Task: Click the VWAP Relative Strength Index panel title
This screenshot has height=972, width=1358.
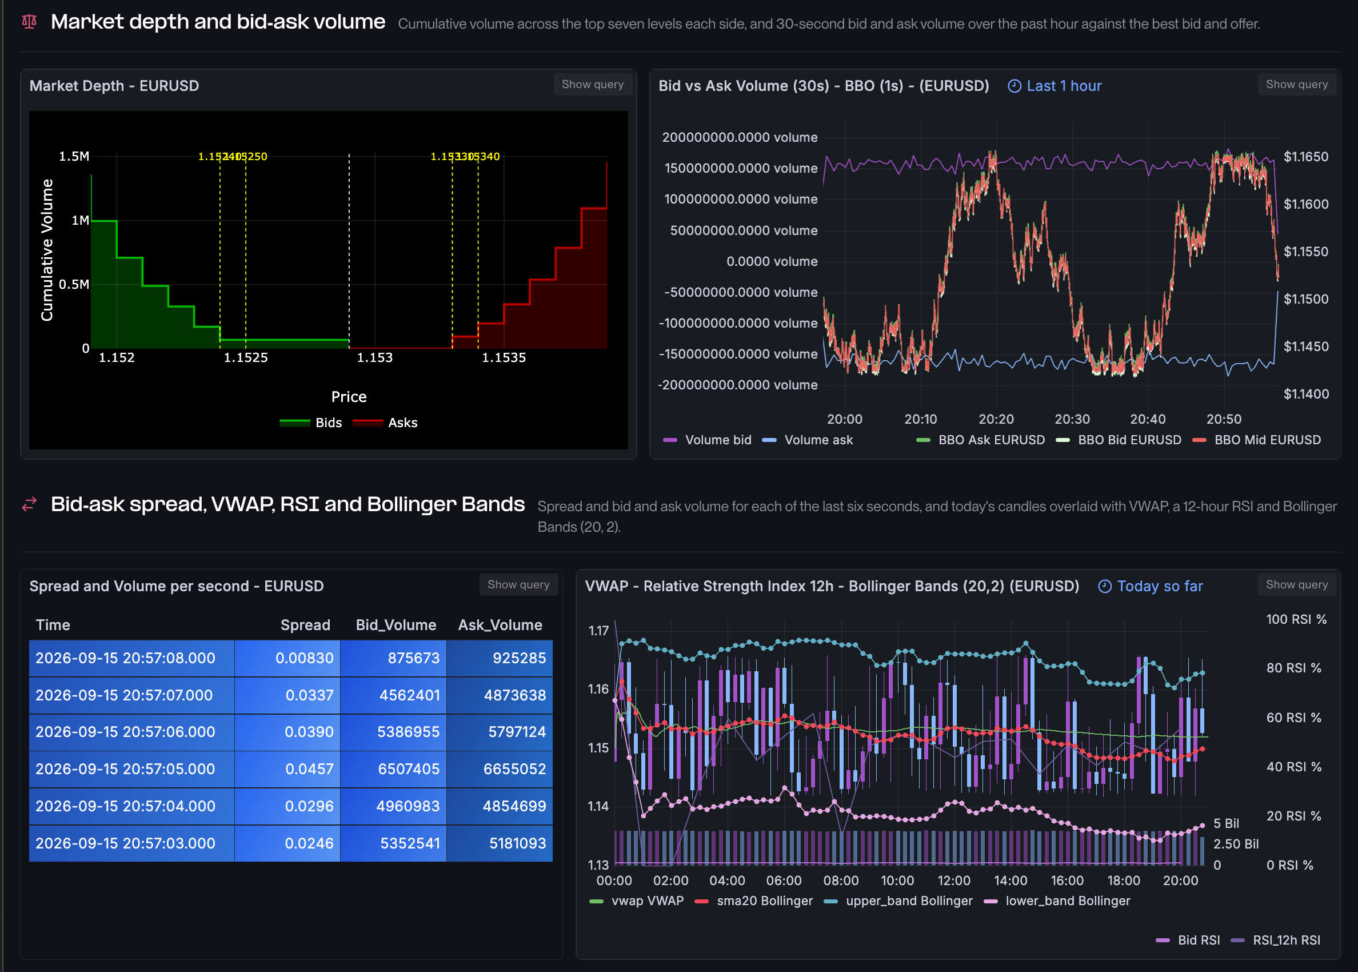Action: [x=832, y=587]
